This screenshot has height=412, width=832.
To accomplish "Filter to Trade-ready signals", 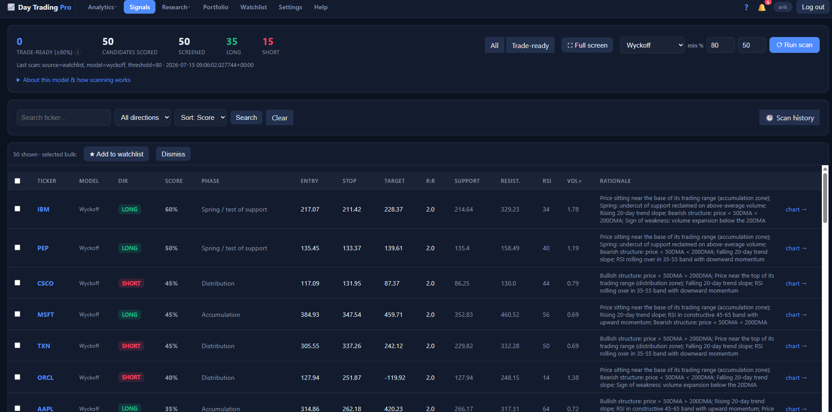I will pos(530,45).
